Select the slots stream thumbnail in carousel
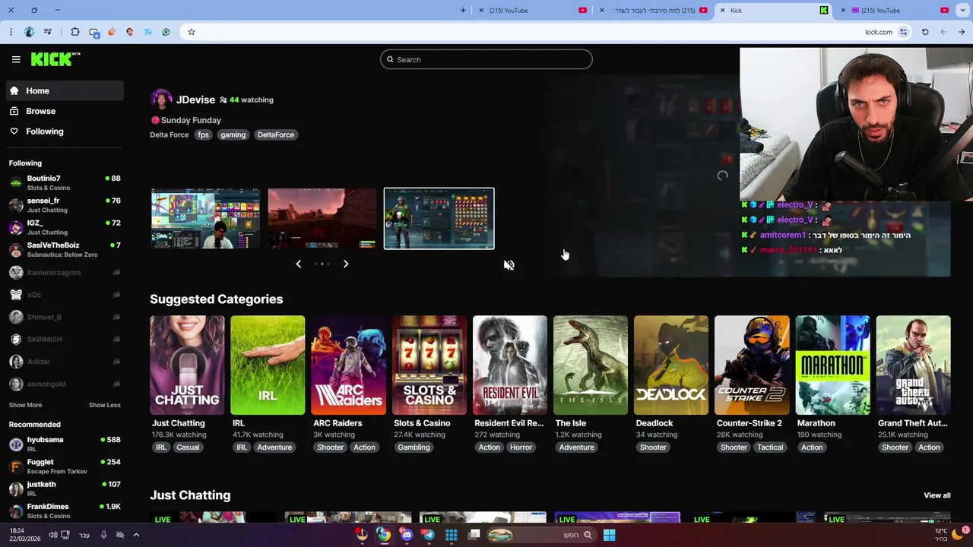Image resolution: width=973 pixels, height=547 pixels. coord(205,219)
